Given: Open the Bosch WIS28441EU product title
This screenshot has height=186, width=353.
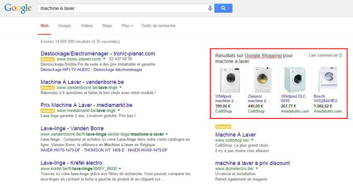Looking at the screenshot, I should 325,99.
